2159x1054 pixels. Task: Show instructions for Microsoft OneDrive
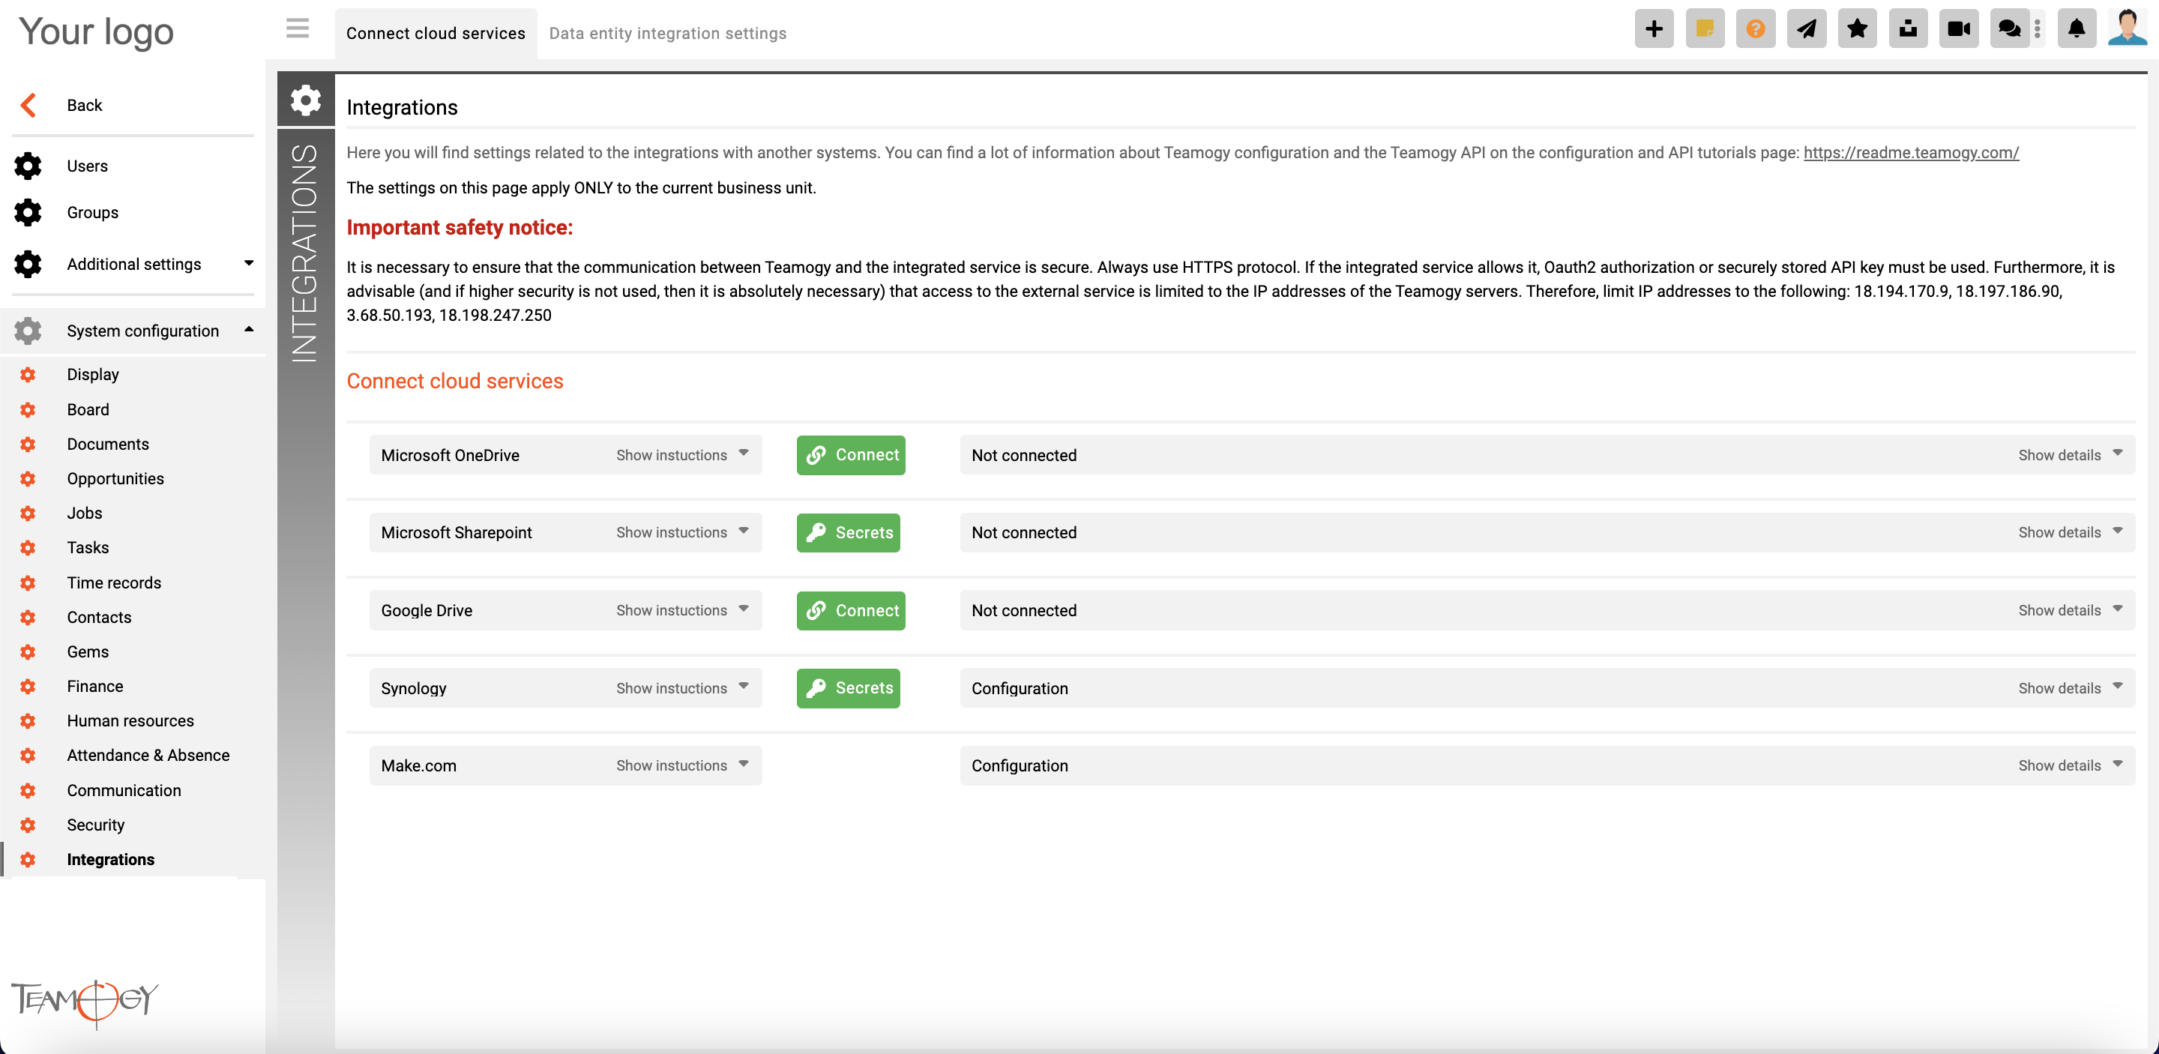pos(682,455)
